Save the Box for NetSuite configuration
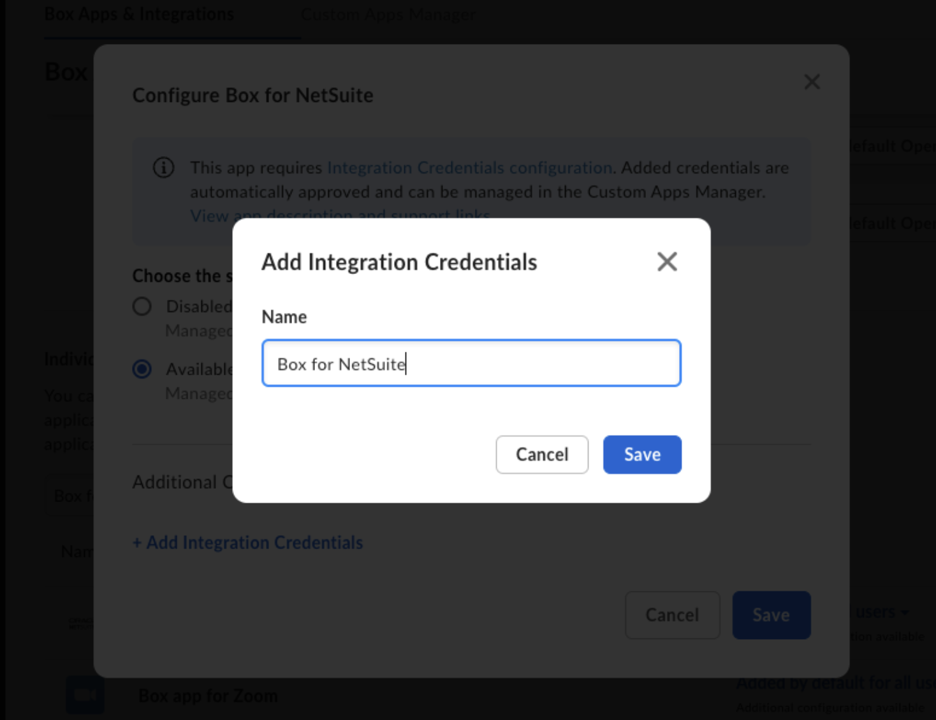Image resolution: width=936 pixels, height=720 pixels. pos(771,615)
